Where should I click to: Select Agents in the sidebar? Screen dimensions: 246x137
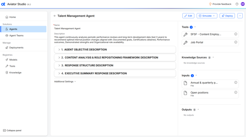pos(23,29)
